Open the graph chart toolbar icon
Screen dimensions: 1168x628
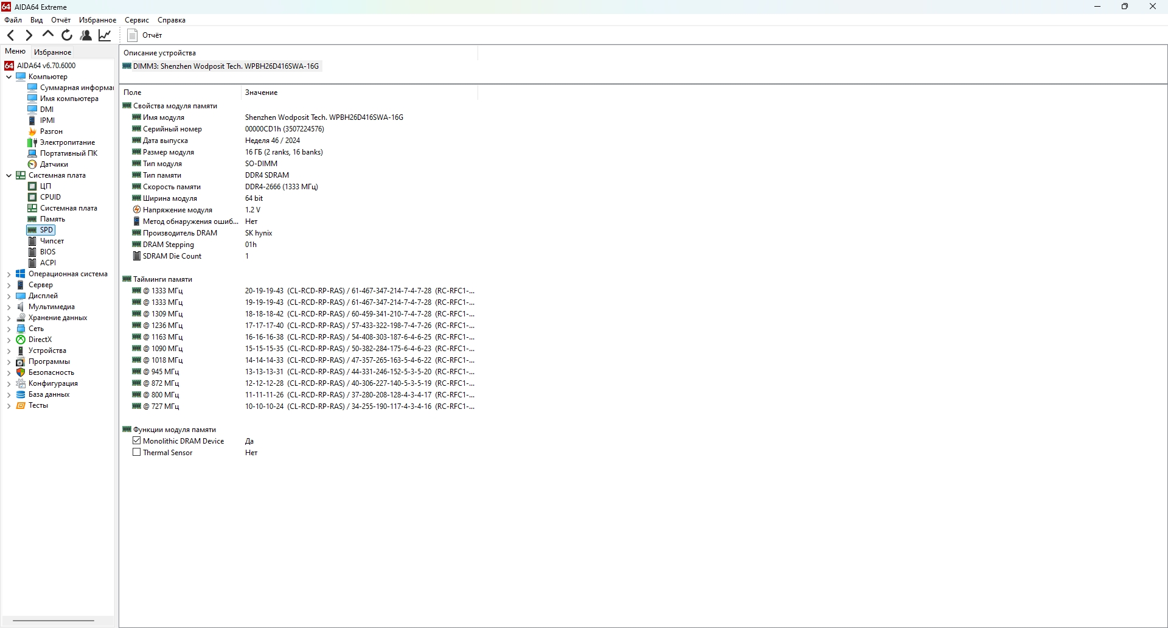coord(105,35)
